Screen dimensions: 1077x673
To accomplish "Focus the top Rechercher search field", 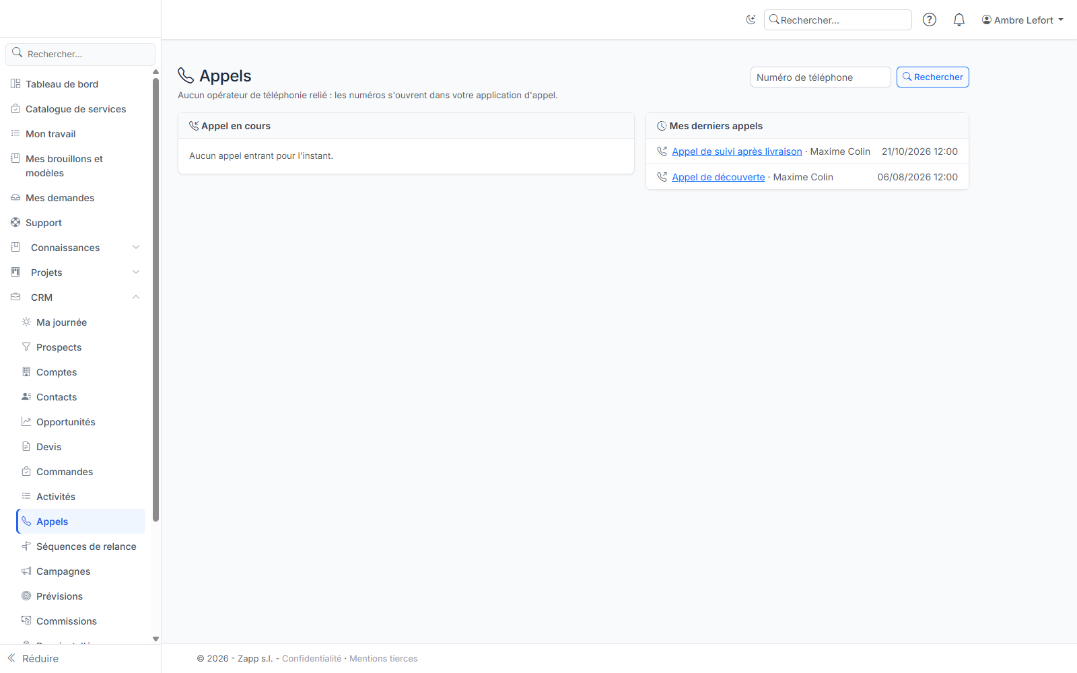I will [x=838, y=20].
